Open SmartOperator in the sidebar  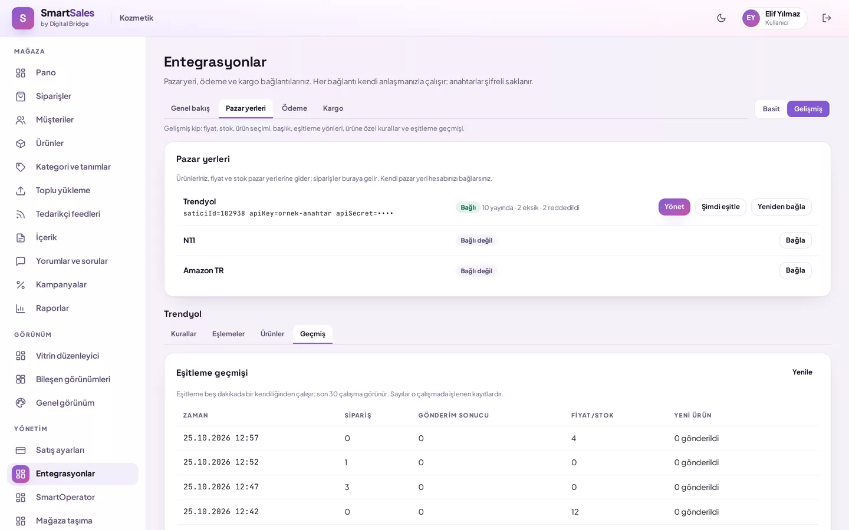click(x=73, y=498)
